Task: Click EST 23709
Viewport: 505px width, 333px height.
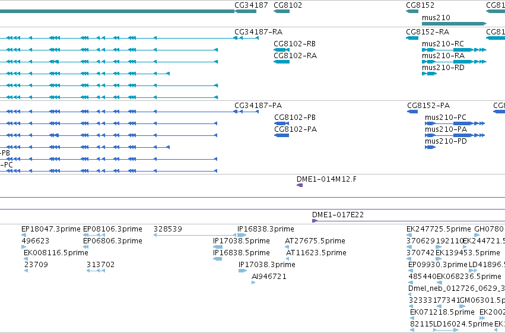Action: point(26,271)
